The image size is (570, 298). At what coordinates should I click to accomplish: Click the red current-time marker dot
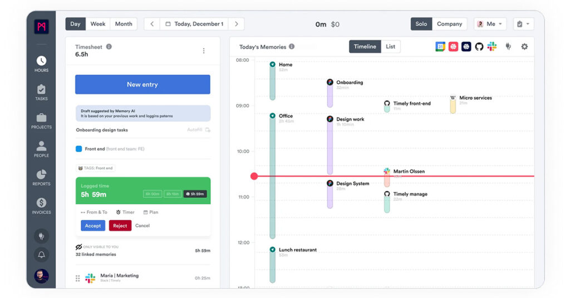[254, 176]
